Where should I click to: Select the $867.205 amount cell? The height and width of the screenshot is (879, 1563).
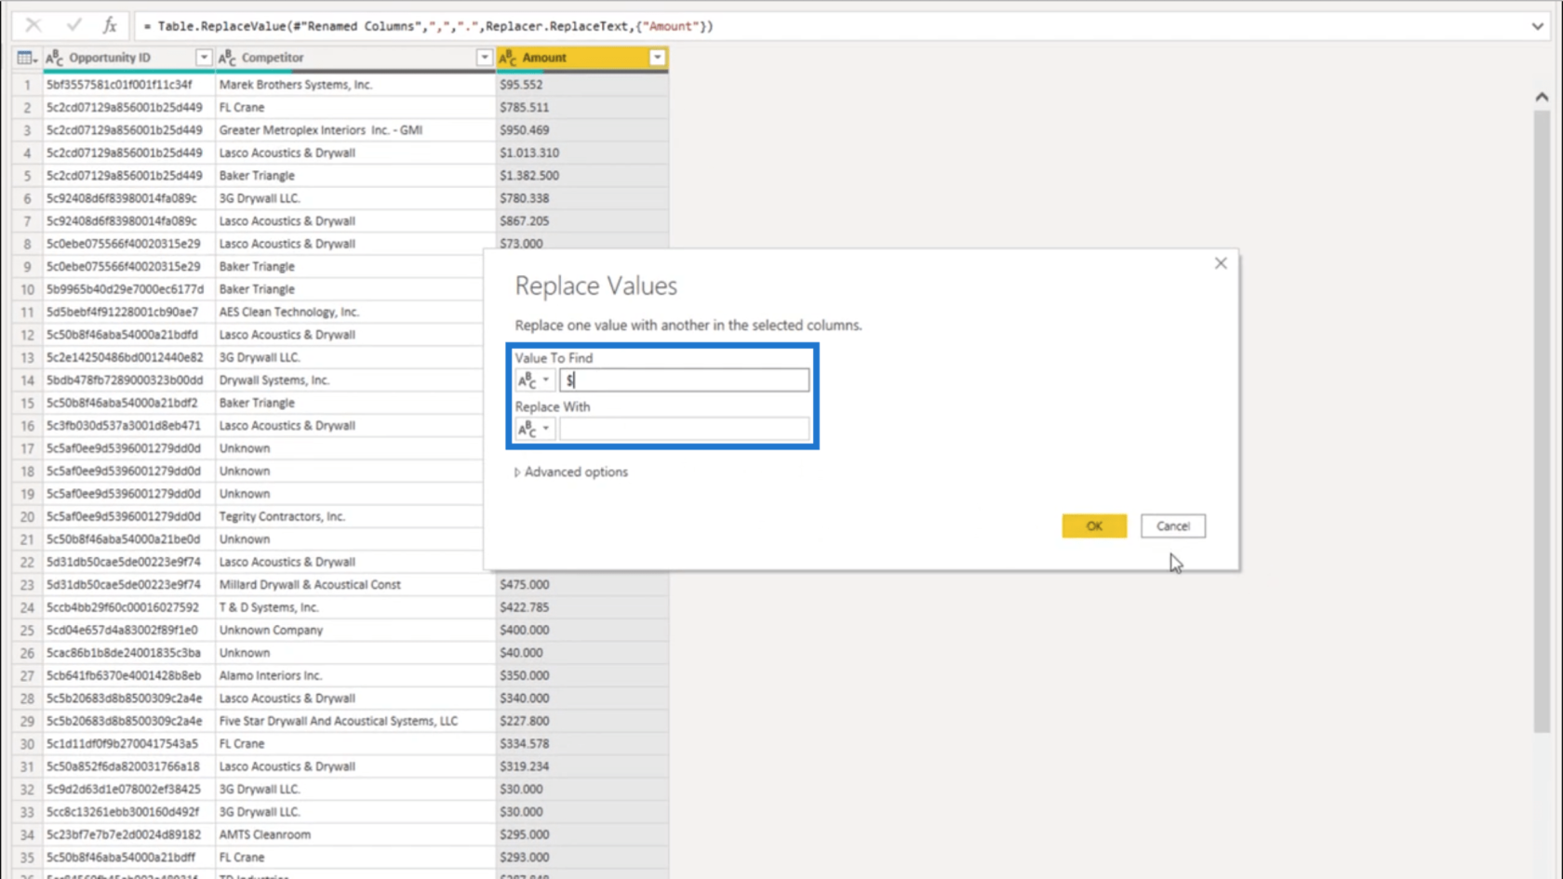[x=581, y=221]
